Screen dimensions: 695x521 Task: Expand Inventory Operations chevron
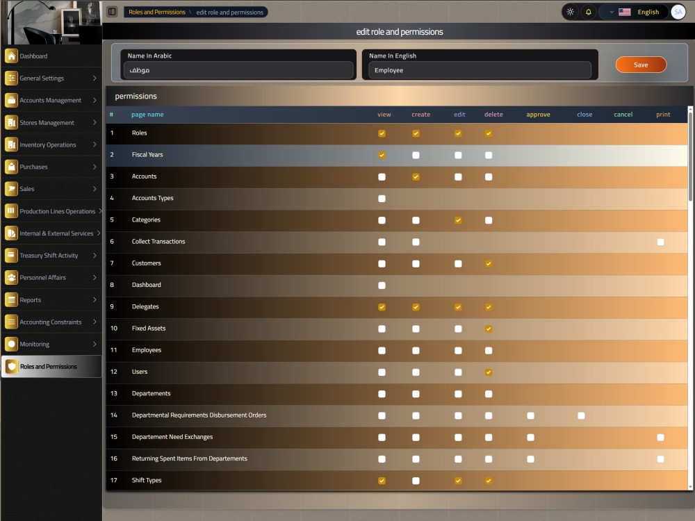click(95, 144)
